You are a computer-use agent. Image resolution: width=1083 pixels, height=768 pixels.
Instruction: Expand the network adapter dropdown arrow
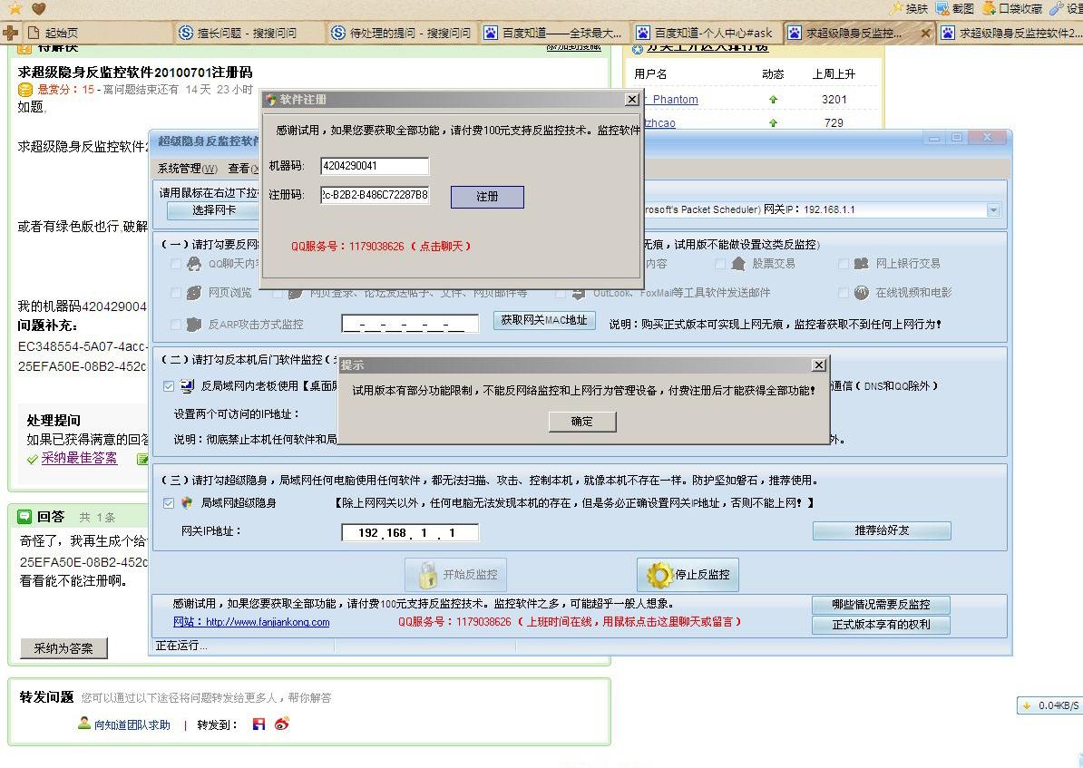tap(993, 209)
